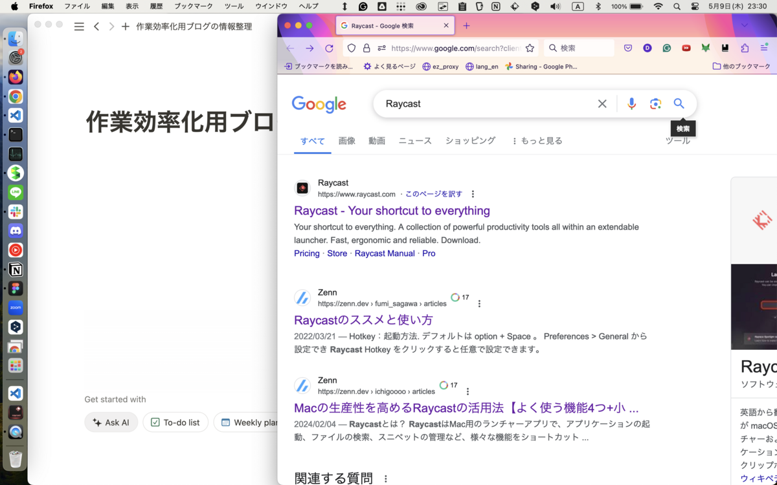
Task: Click the Google search magnifier icon
Action: click(679, 103)
